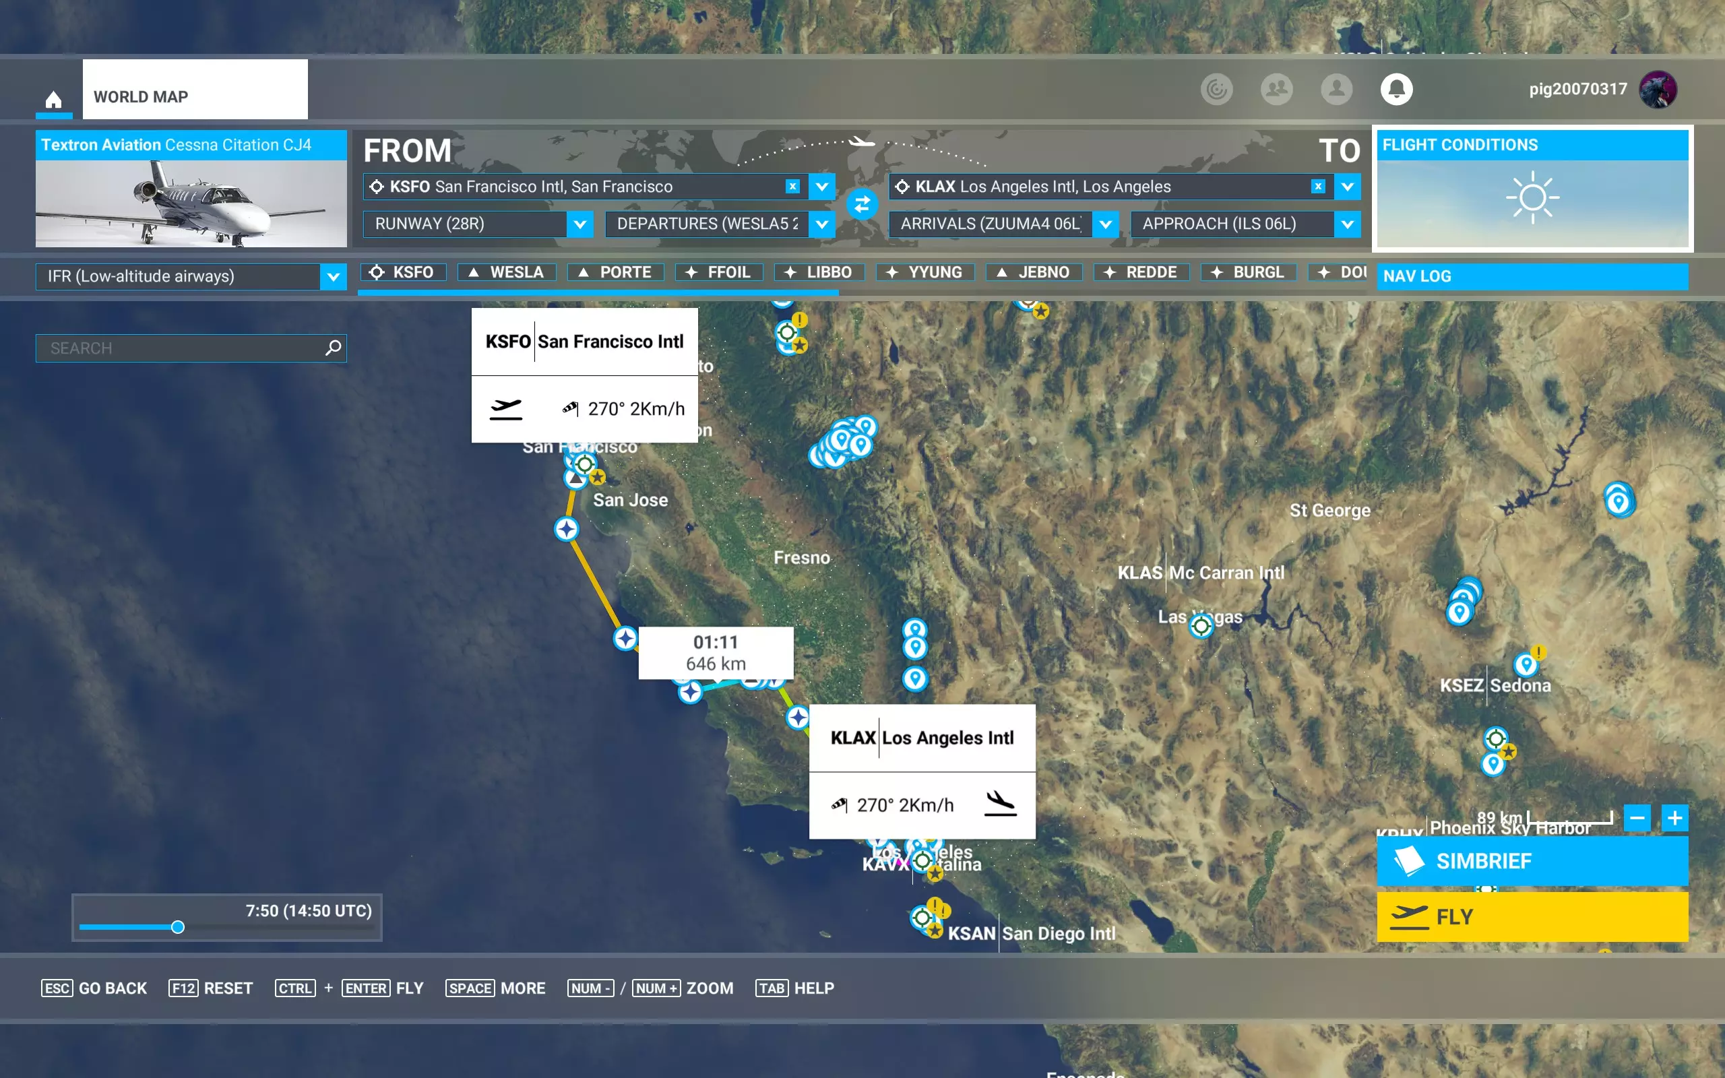The image size is (1725, 1078).
Task: Open the notifications bell
Action: pos(1395,89)
